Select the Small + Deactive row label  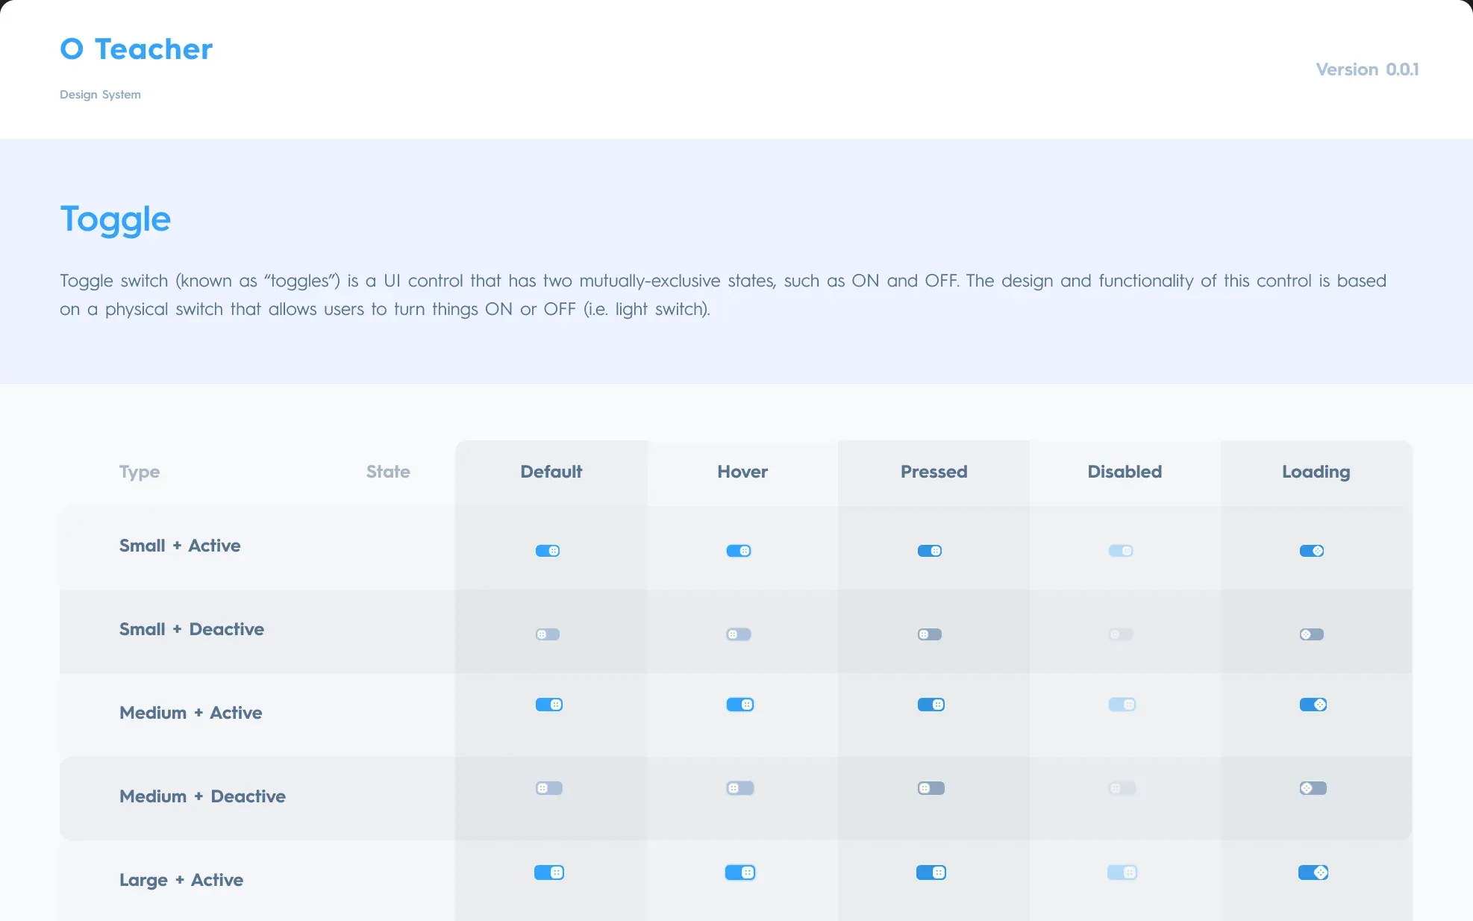(192, 629)
